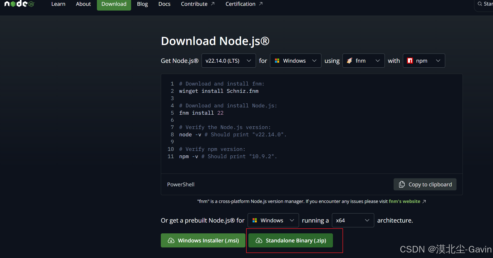Screen dimensions: 493x258
Task: Click the download icon on Standalone Binary button
Action: click(259, 240)
